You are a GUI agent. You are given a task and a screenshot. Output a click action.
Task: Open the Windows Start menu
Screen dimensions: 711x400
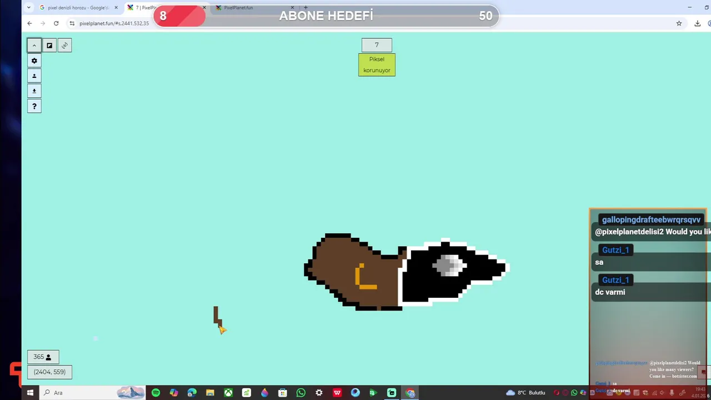pos(30,393)
